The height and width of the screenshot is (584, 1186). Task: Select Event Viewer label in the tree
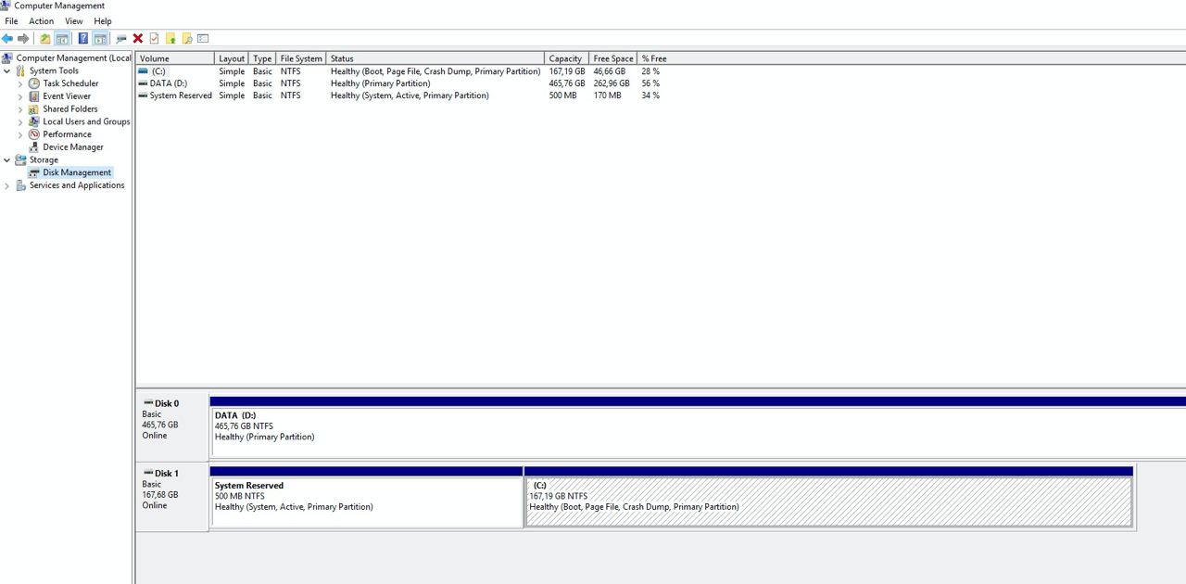[x=67, y=96]
